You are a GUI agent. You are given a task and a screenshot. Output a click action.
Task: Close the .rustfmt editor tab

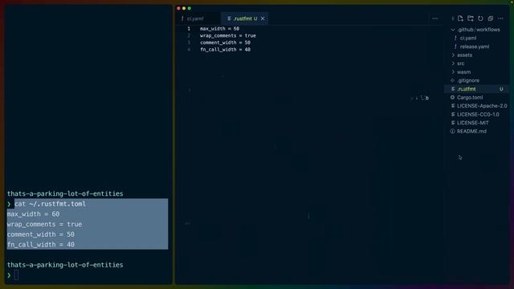pyautogui.click(x=263, y=18)
